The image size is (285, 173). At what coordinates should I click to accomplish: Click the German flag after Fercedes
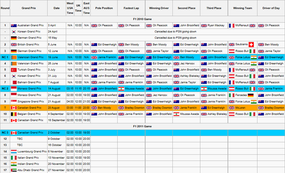[x=250, y=95]
